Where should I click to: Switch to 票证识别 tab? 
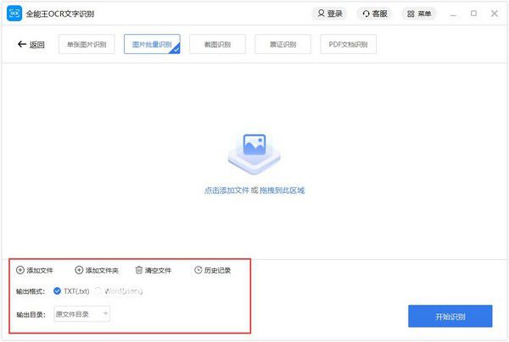[282, 44]
